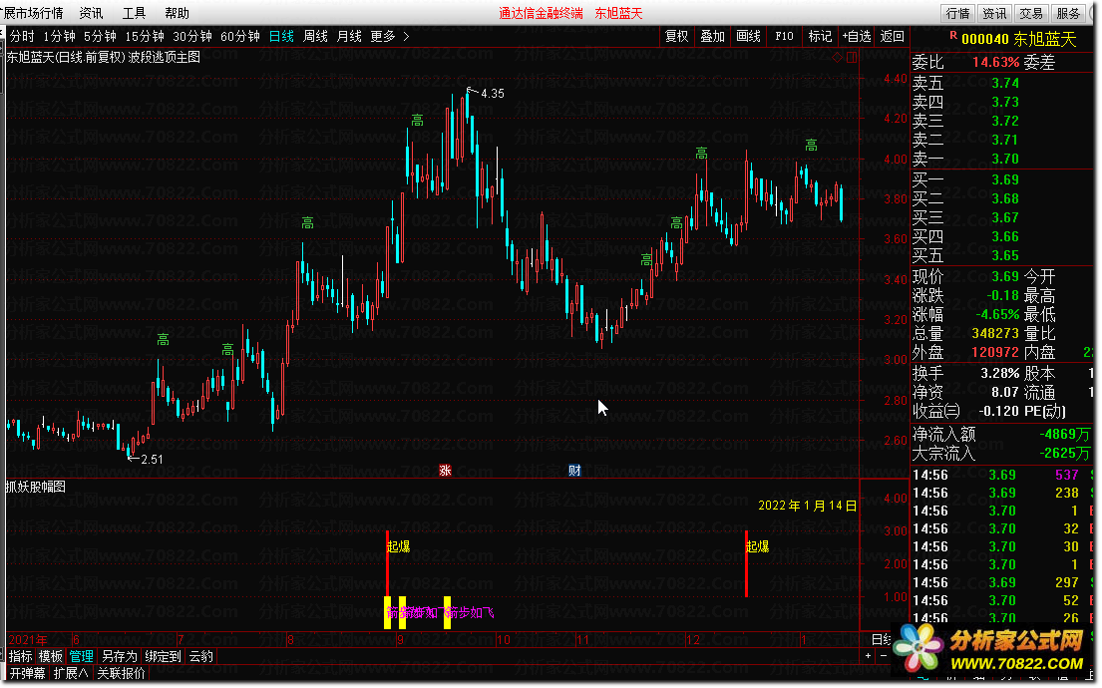Open the 帮助 menu
Screen dimensions: 1102x688
(177, 13)
